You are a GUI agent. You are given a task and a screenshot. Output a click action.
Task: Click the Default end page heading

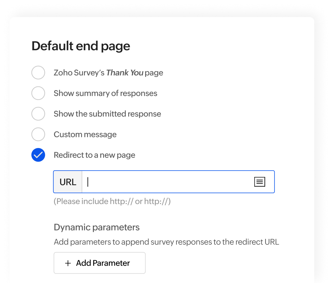tap(81, 46)
